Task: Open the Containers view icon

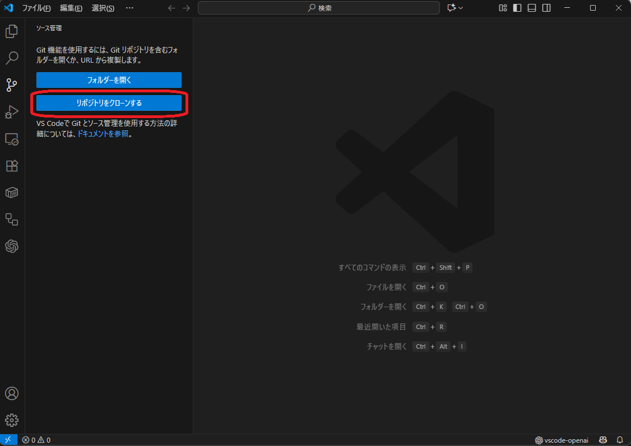Action: click(12, 193)
